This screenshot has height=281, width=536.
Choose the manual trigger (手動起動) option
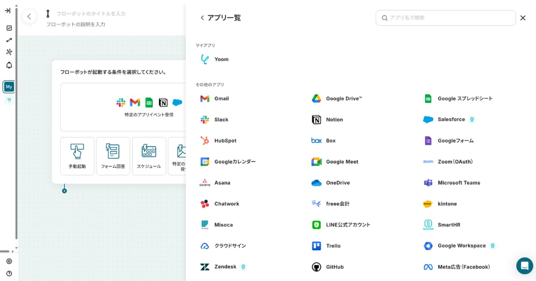pyautogui.click(x=77, y=156)
